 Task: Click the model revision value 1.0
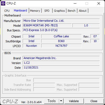[86, 25]
